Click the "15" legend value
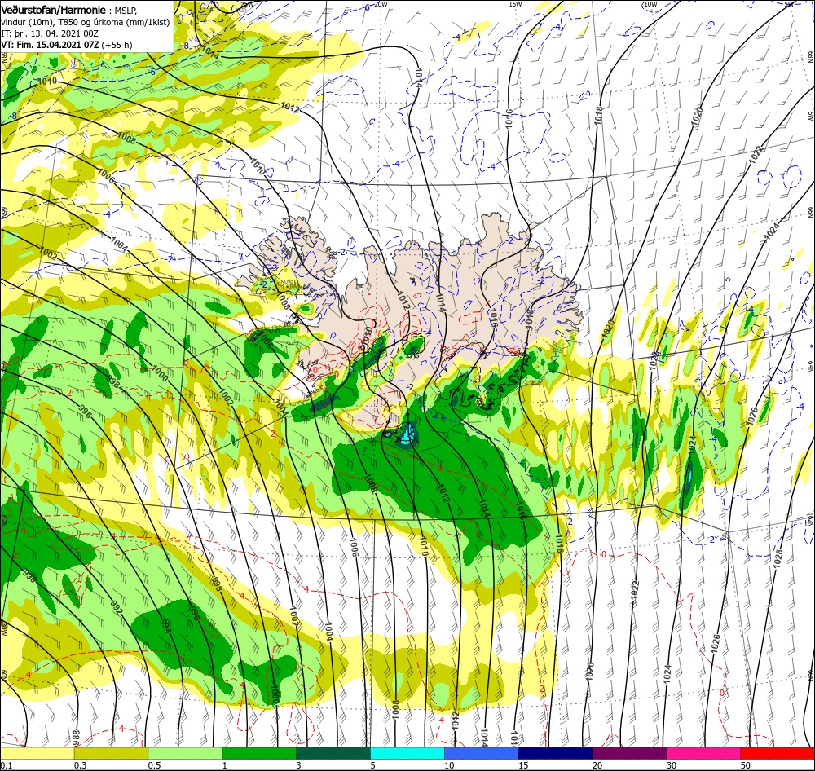The image size is (815, 771). (523, 765)
